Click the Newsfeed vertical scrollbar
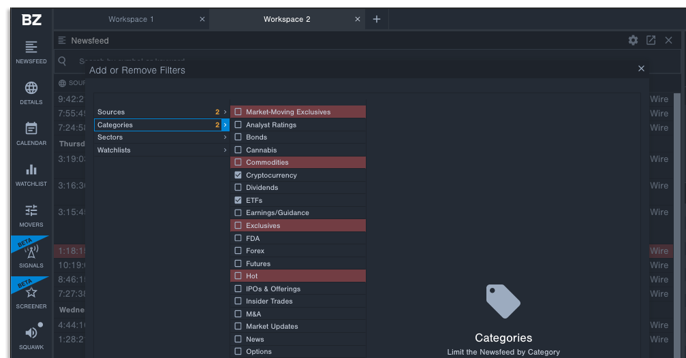 [677, 225]
